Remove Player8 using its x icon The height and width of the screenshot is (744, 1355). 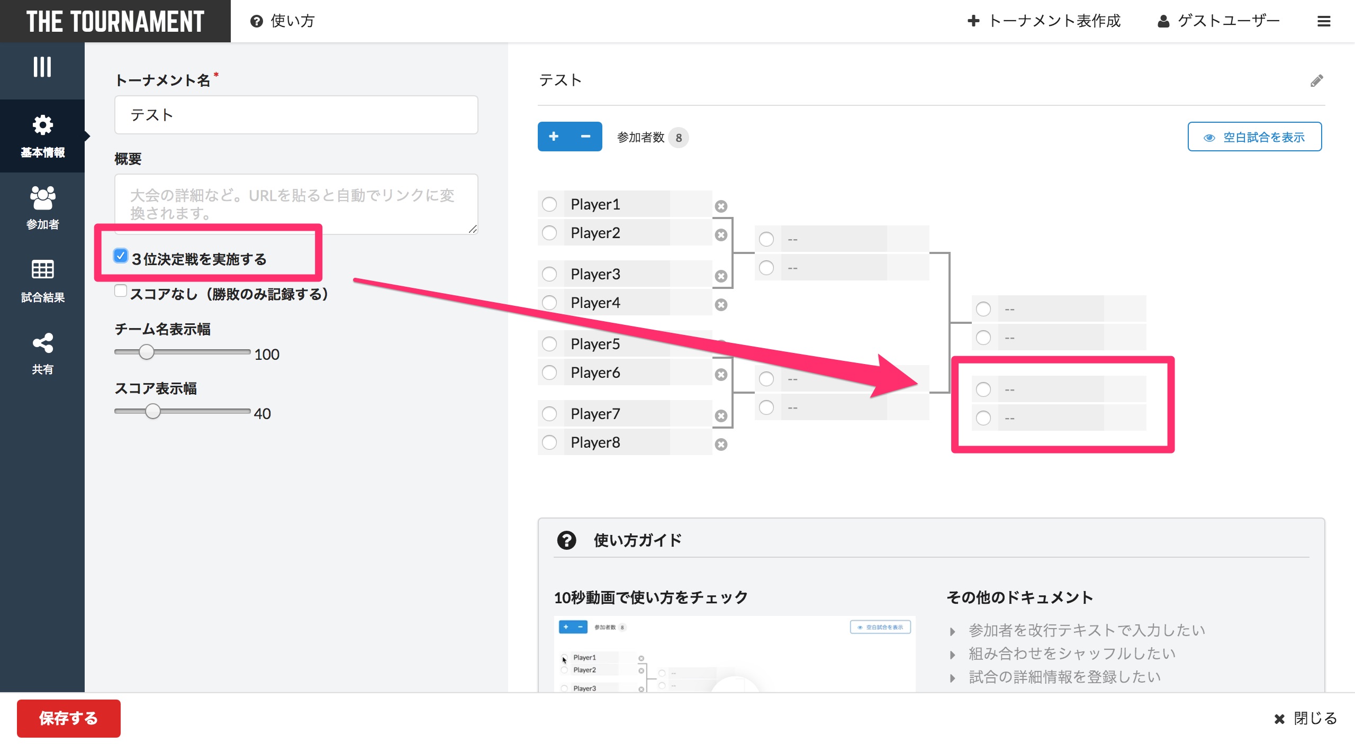[x=721, y=444]
